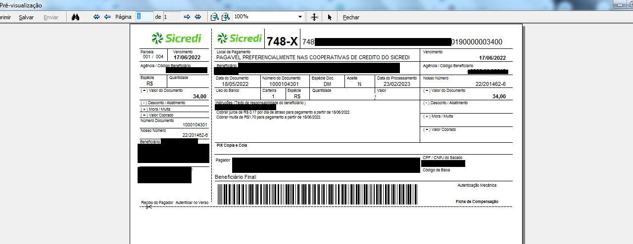
Task: Click the Nosso Número value in right column
Action: (490, 84)
